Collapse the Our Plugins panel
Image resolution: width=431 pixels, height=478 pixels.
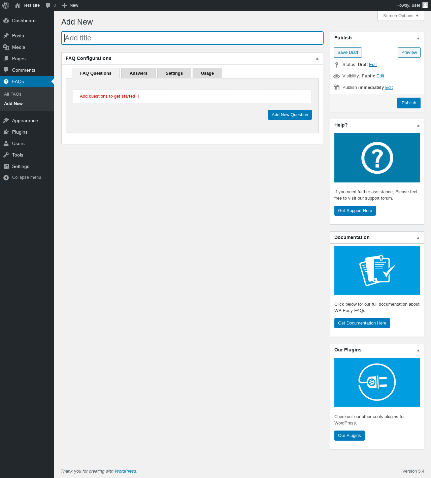coord(418,350)
